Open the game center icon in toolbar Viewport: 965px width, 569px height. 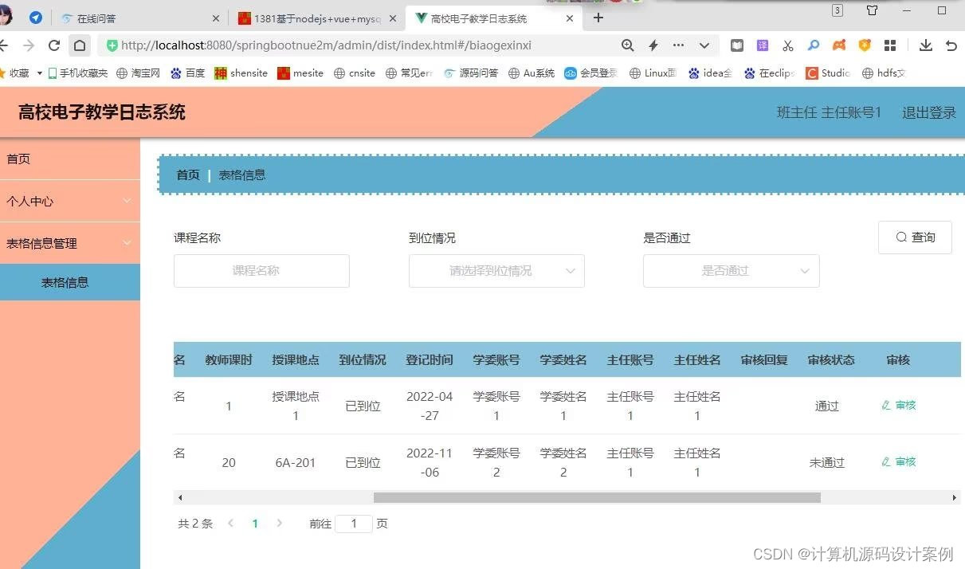(838, 45)
